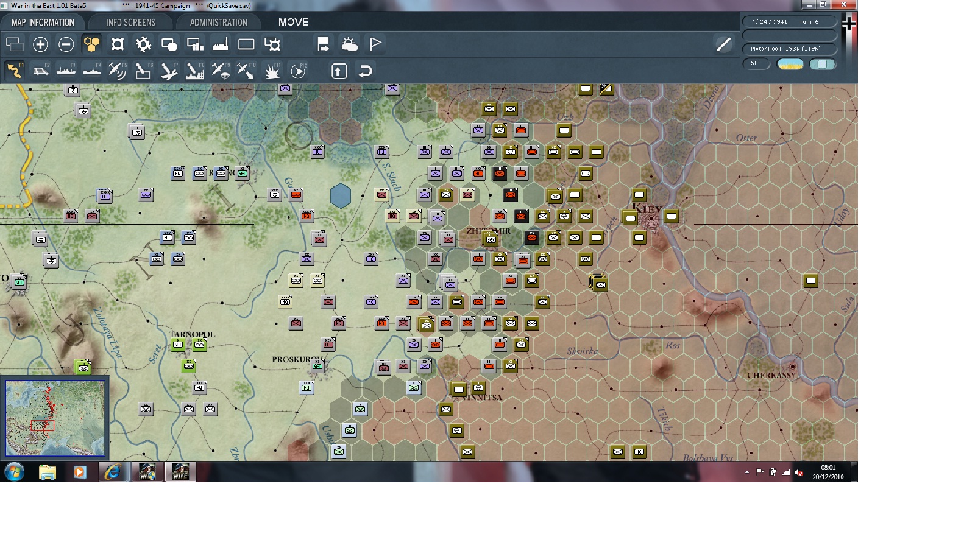Viewport: 975px width, 548px height.
Task: Select the lone Soviet counter east of the Dnieper
Action: click(x=810, y=281)
